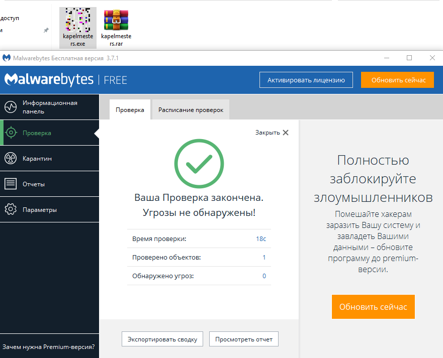Click Закрыть link to close results

tap(268, 133)
